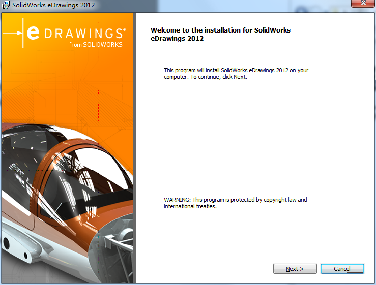Click the car rendering image
Viewport: 376px width, 285px height.
[x=67, y=204]
